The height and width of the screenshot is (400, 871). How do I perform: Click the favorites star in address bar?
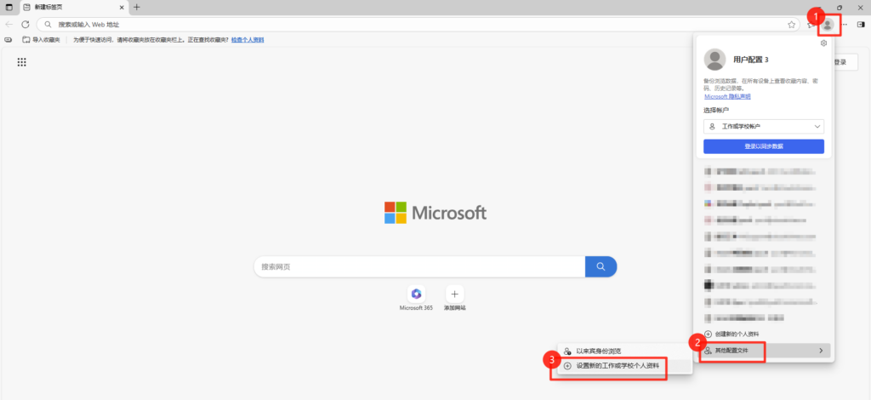coord(791,25)
